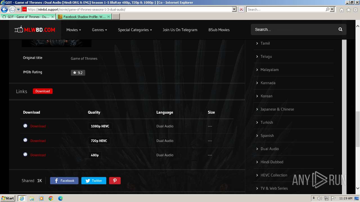Click the volume speaker tray icon
Screen dimensions: 360x202
point(320,198)
